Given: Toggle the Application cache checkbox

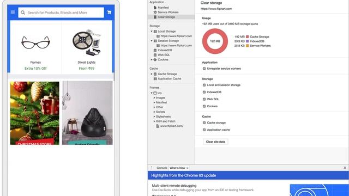Looking at the screenshot, I should pos(204,130).
